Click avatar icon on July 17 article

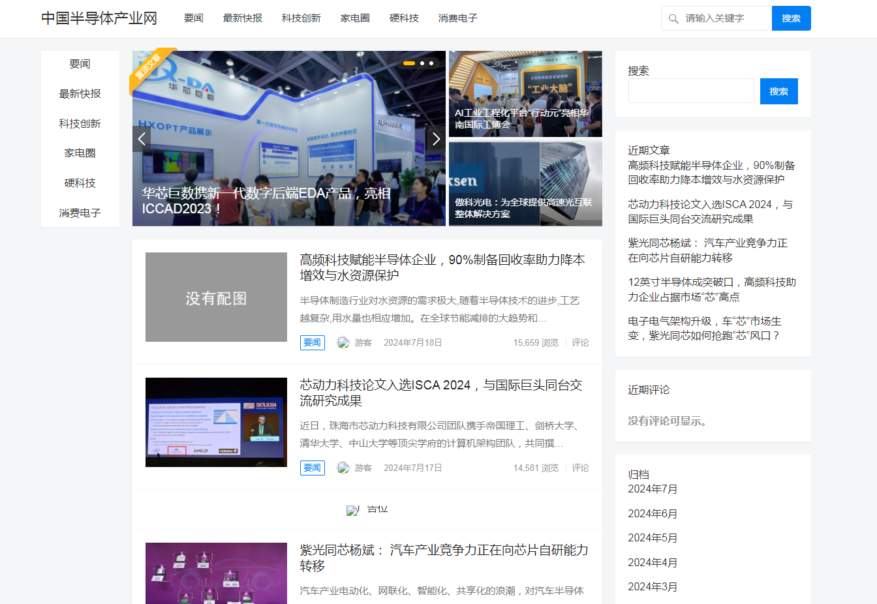pyautogui.click(x=343, y=468)
